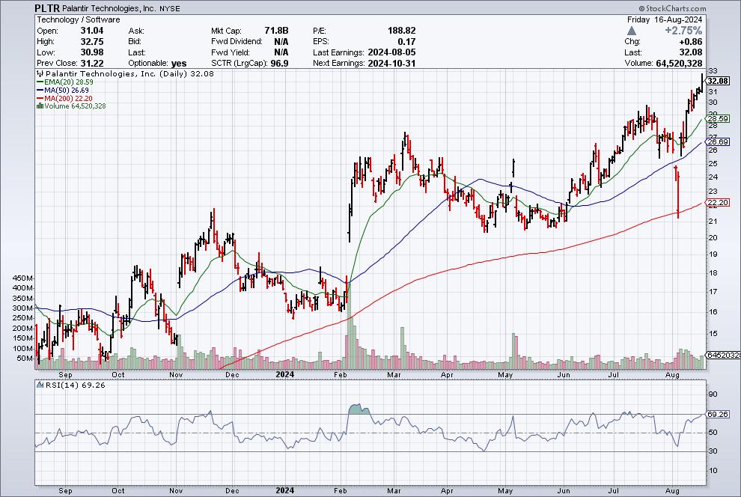Click the SCTR (LrgCap) value 96.9
741x497 pixels.
[x=281, y=64]
